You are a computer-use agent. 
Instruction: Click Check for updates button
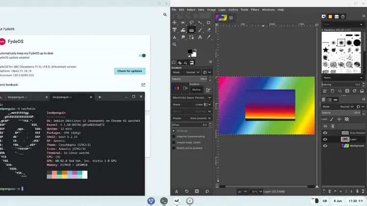point(130,71)
